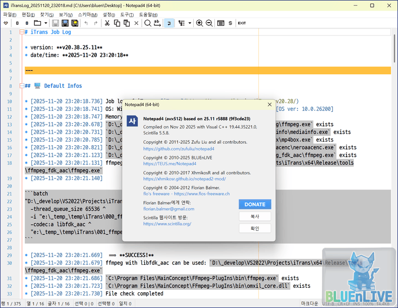Click the Undo arrow icon
Viewport: 398px width, 308px height.
[86, 23]
